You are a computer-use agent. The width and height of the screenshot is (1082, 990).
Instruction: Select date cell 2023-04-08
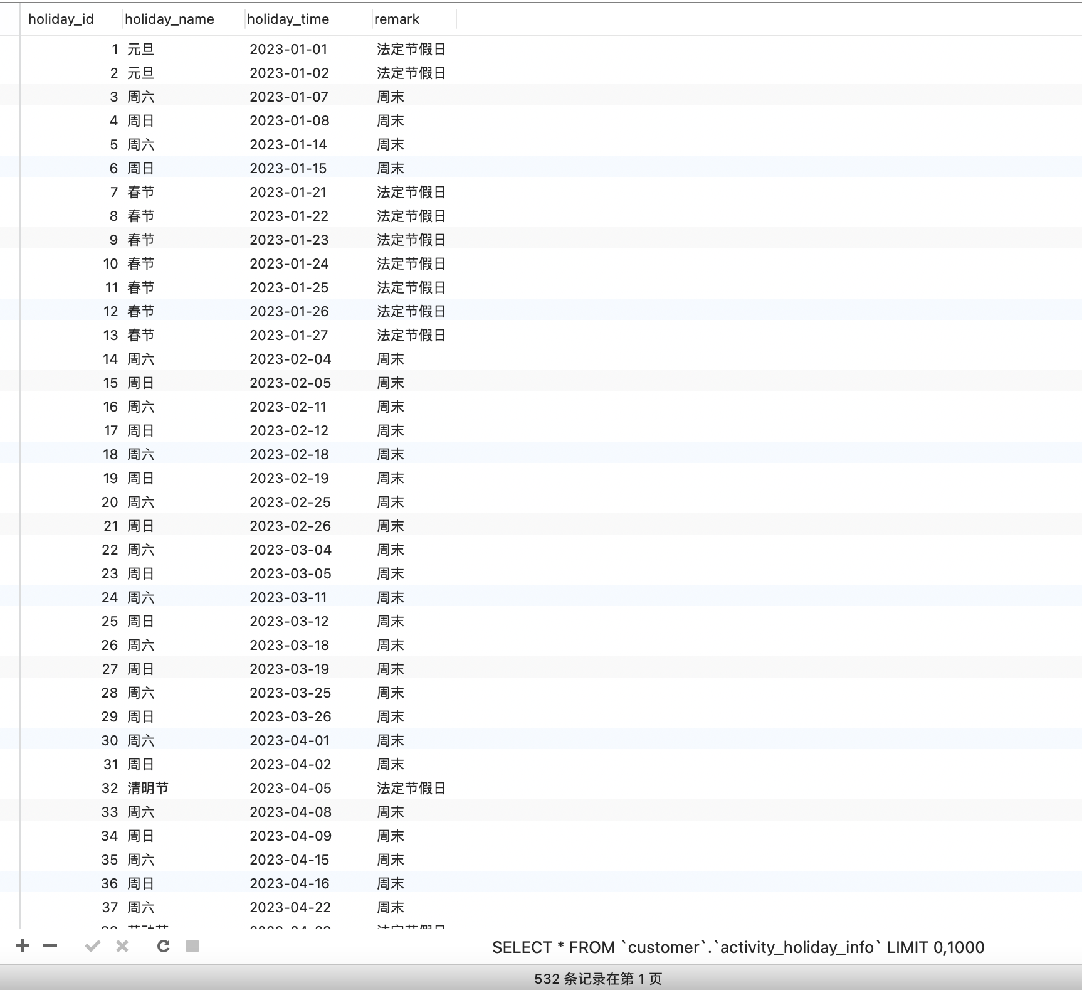point(290,812)
